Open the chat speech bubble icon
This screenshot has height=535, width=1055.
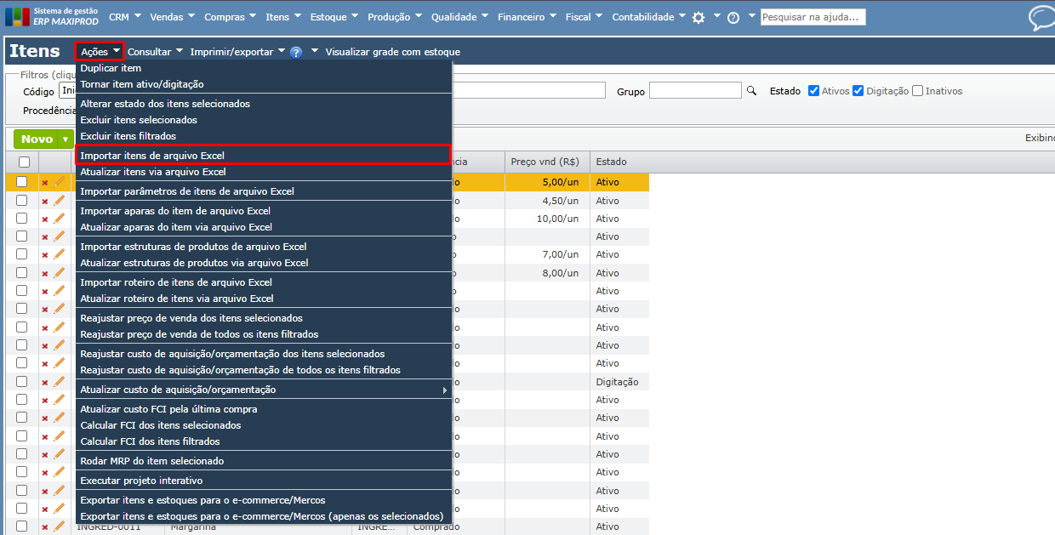pos(1040,18)
